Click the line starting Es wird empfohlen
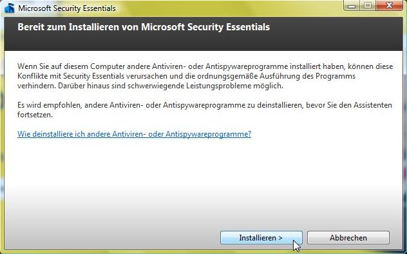This screenshot has height=254, width=407. [x=205, y=105]
